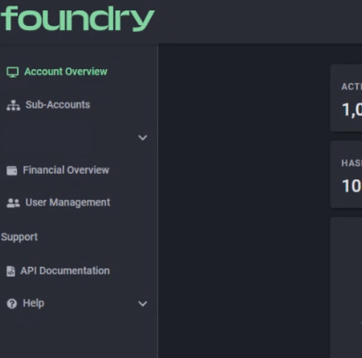This screenshot has width=362, height=358.
Task: Expand the unlabeled chevron below Sub-Accounts
Action: click(x=143, y=138)
